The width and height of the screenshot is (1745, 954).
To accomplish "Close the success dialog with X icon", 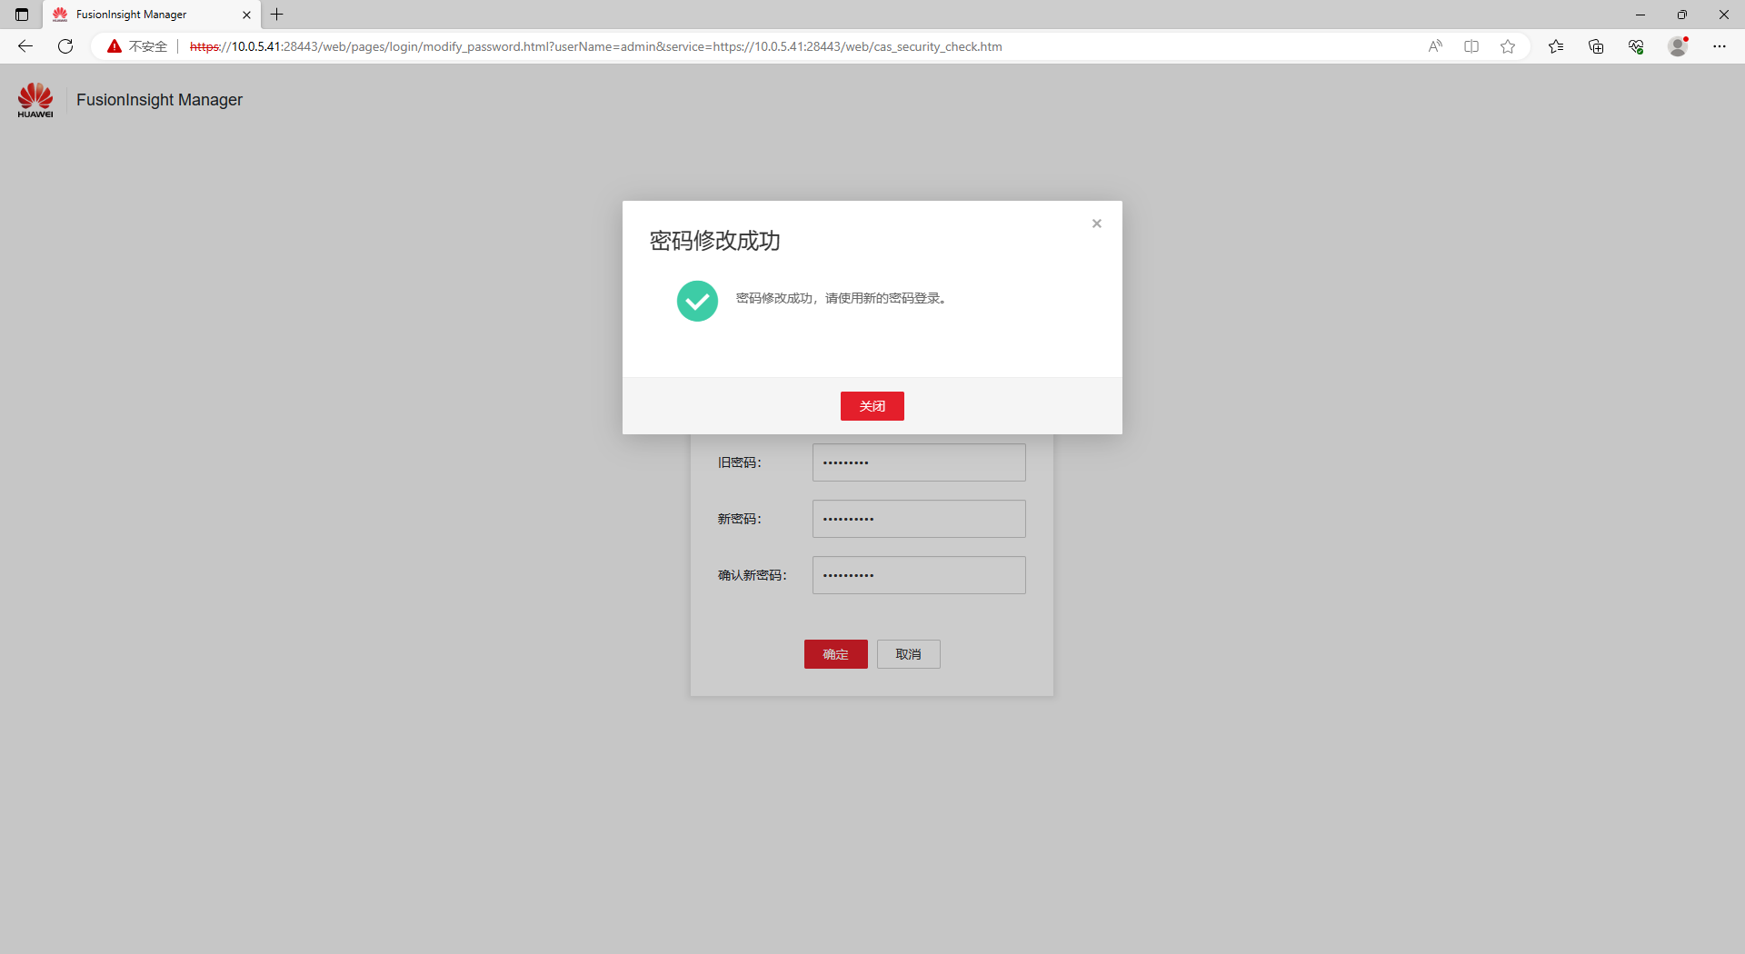I will [x=1097, y=224].
